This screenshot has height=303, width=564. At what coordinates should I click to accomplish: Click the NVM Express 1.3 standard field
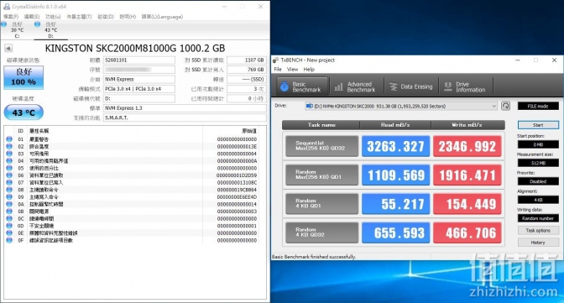click(x=185, y=108)
